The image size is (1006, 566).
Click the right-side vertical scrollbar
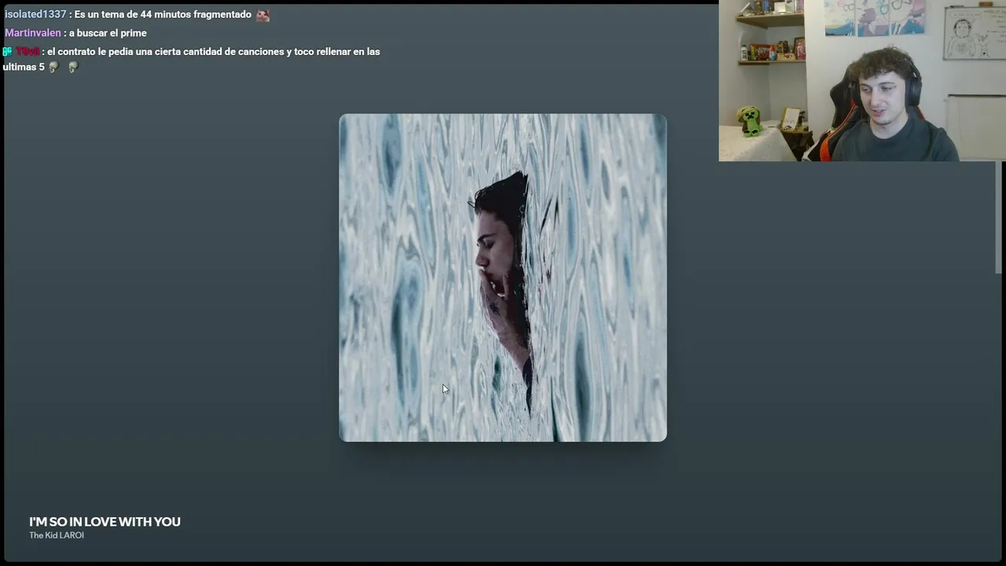pos(1000,217)
